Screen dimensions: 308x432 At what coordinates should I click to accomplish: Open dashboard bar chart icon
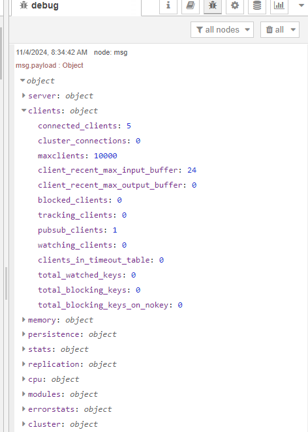coord(279,5)
